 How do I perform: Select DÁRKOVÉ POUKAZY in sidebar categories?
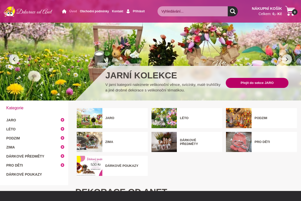point(24,174)
